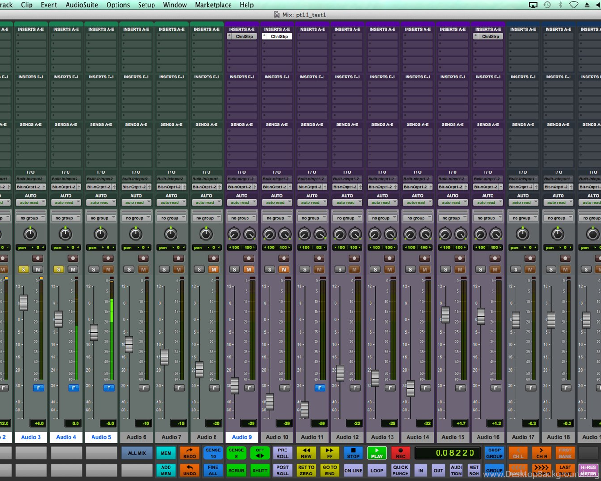601x481 pixels.
Task: Click the FF fast-forward button
Action: tap(330, 453)
